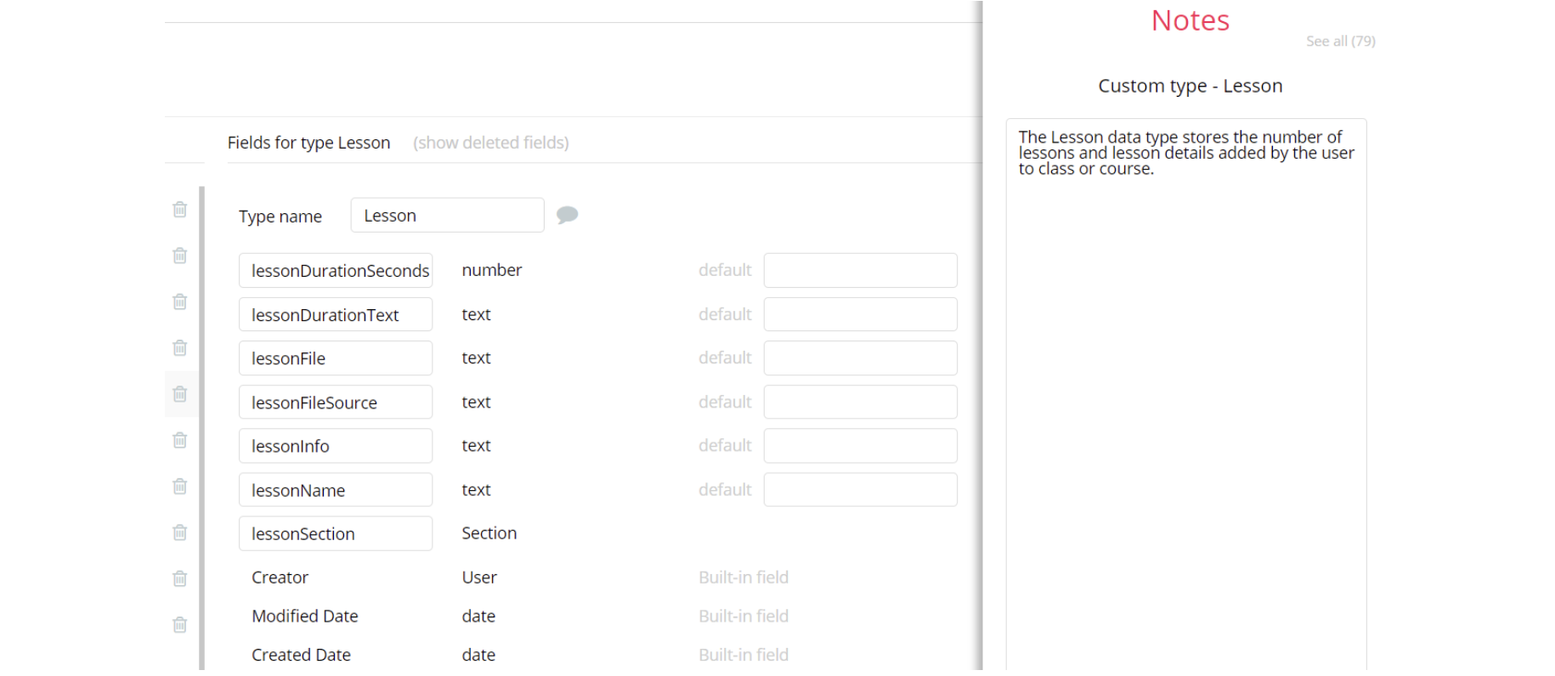Click the lessonFile field name box
Image resolution: width=1555 pixels, height=676 pixels.
click(336, 358)
